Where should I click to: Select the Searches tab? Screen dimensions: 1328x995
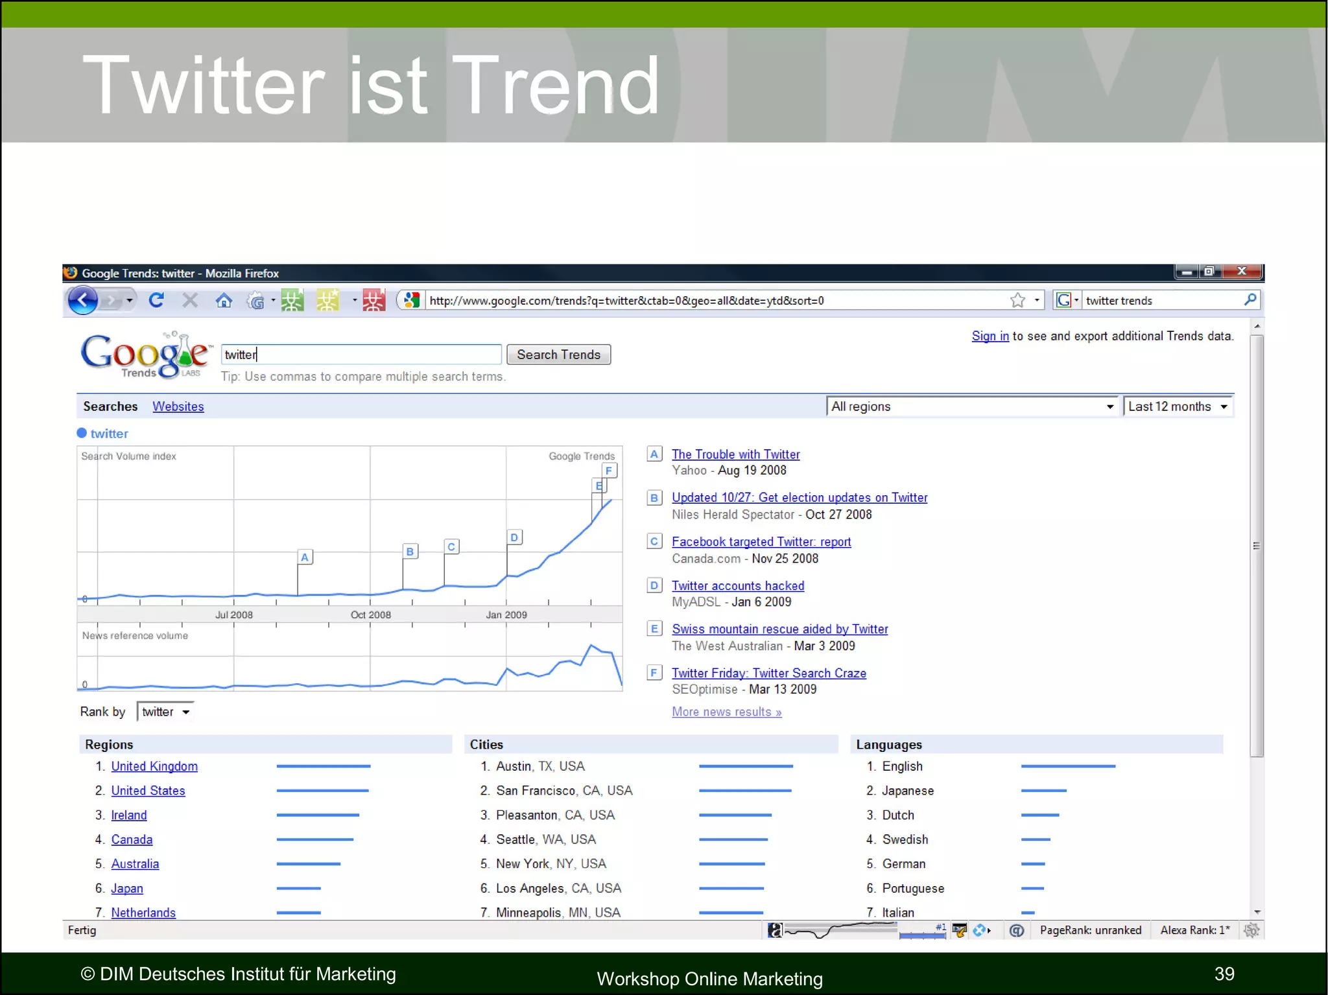click(110, 406)
